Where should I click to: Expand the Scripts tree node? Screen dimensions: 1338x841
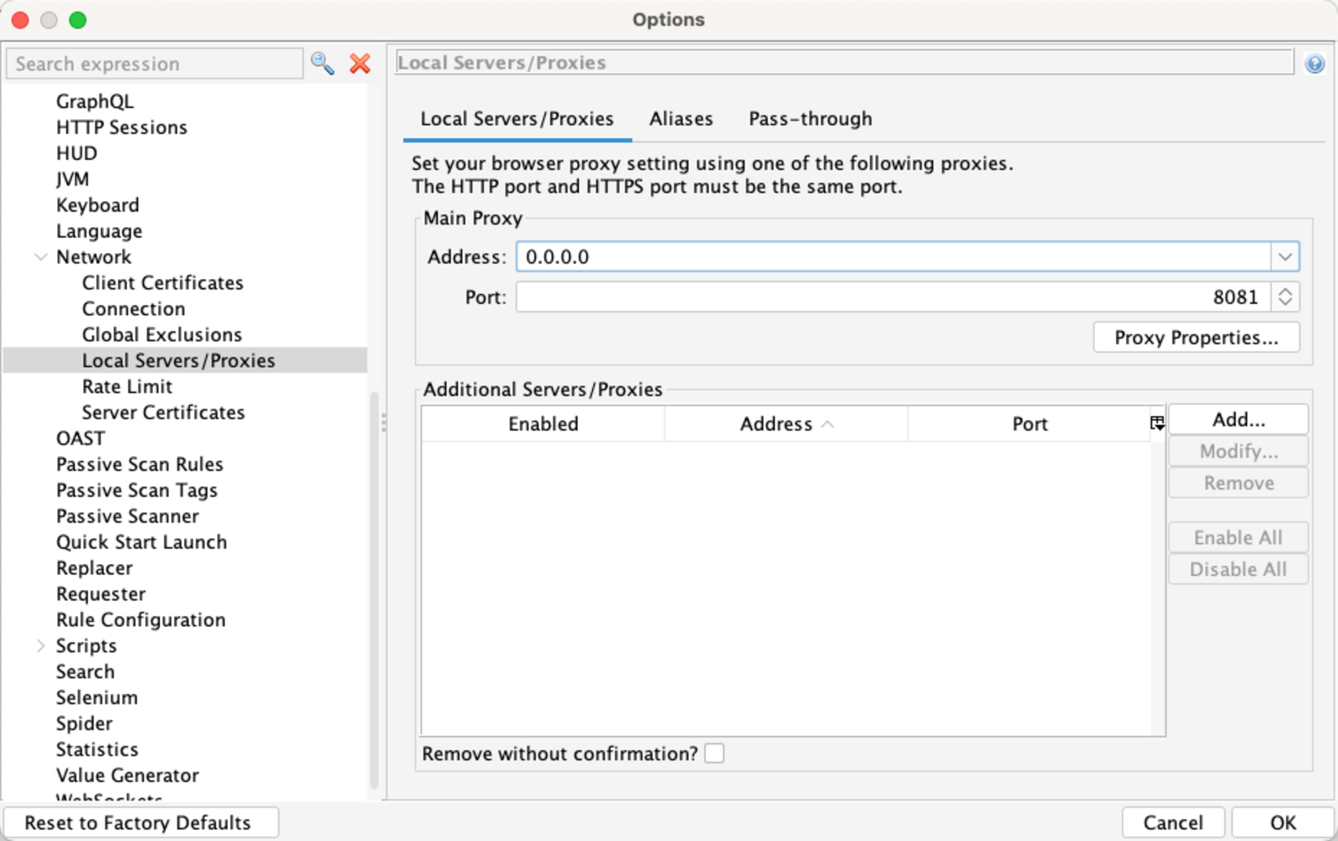point(41,646)
